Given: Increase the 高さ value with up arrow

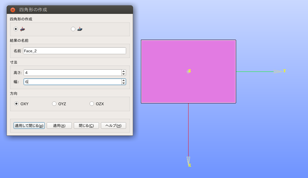Looking at the screenshot, I should point(124,71).
